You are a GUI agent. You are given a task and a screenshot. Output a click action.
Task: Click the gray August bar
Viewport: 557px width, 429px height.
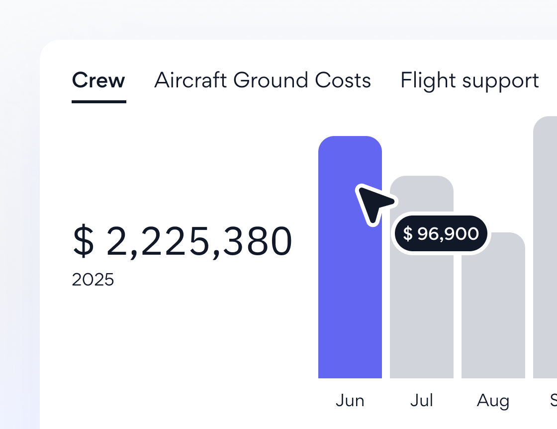(x=493, y=318)
